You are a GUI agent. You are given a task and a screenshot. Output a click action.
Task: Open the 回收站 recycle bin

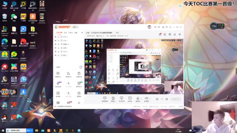pos(4,17)
